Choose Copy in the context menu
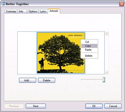 pyautogui.click(x=89, y=46)
